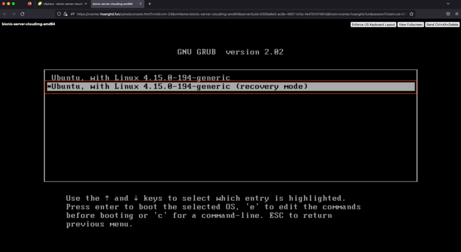Bookmark this page with the star icon
This screenshot has width=461, height=252.
click(x=411, y=14)
